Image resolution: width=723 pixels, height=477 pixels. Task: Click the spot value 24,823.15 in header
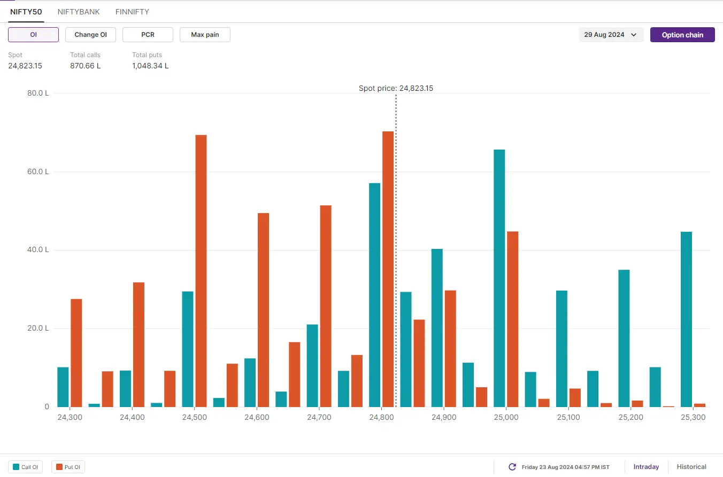(x=25, y=66)
